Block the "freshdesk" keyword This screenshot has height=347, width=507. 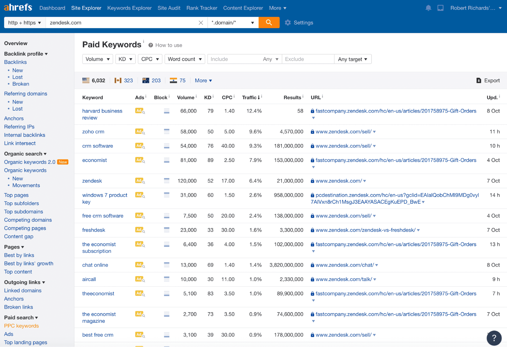[x=167, y=230]
